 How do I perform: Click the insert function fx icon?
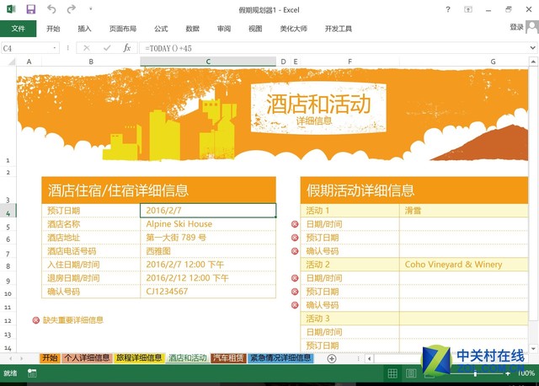pyautogui.click(x=127, y=48)
